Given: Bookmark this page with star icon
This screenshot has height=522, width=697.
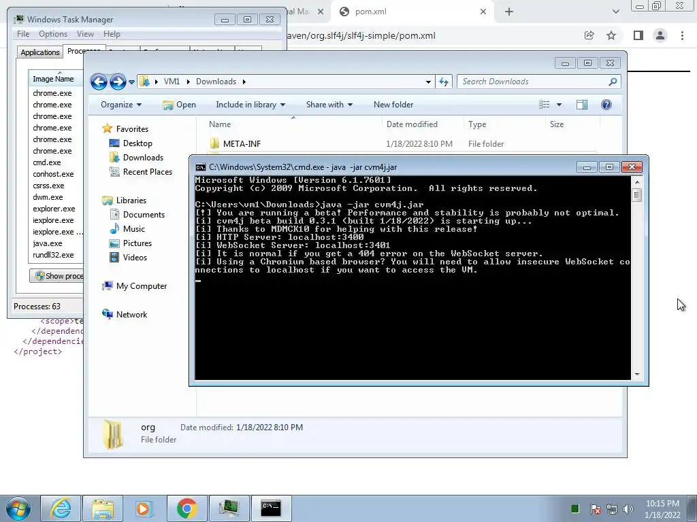Looking at the screenshot, I should pos(611,35).
